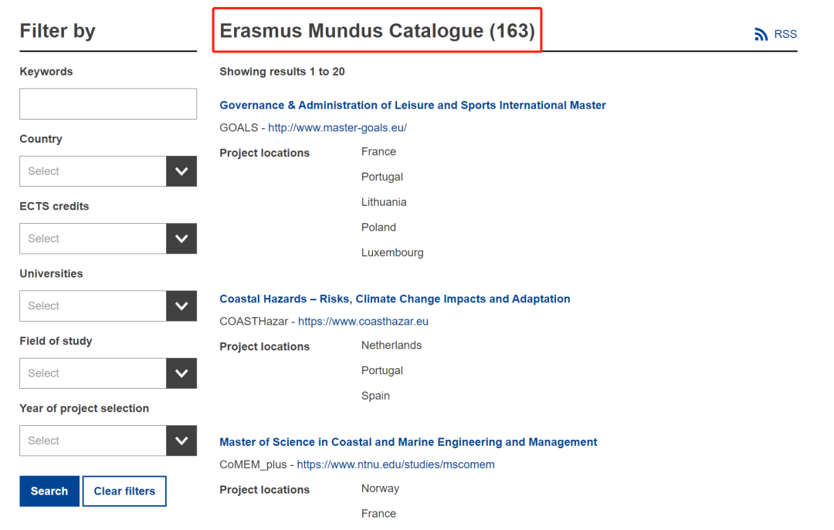Screen dimensions: 834x530
Task: Click the Universities select field
Action: click(93, 306)
